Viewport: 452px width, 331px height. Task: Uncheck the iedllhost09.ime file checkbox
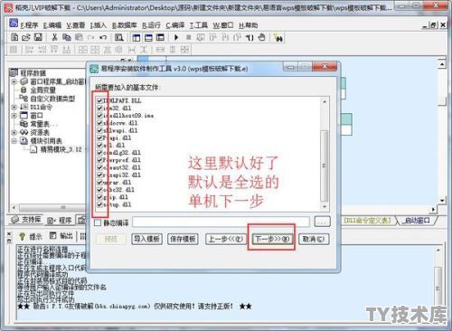tap(99, 115)
